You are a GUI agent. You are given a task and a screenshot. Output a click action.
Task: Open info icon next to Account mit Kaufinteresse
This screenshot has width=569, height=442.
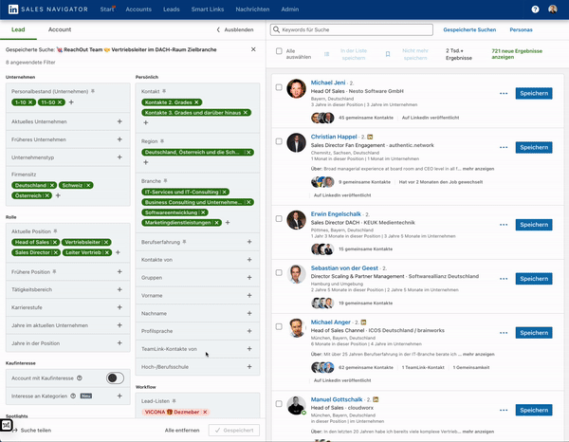click(80, 378)
